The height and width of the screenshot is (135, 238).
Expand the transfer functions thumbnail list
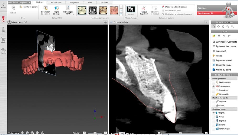(x=121, y=14)
